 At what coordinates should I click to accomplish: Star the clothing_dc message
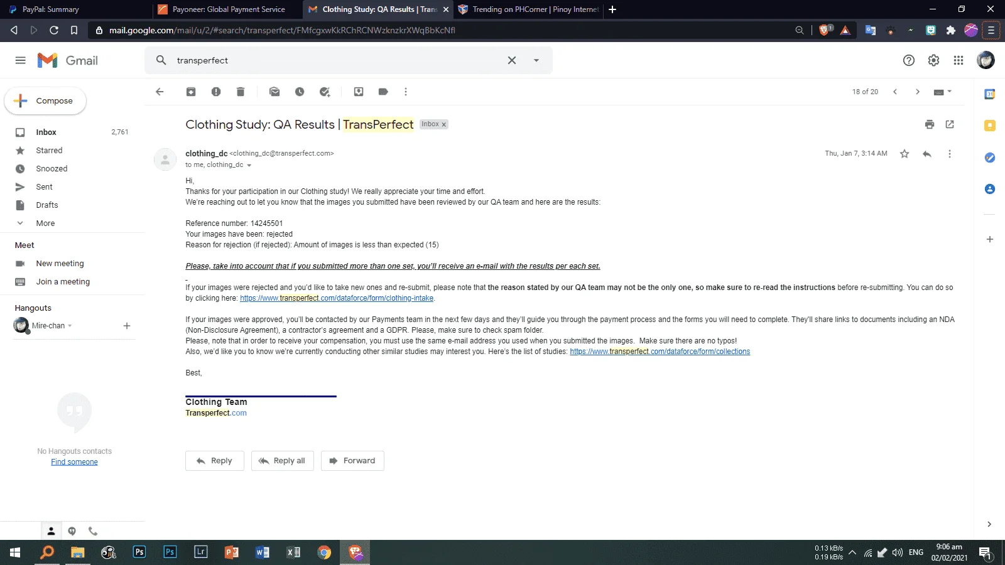(x=905, y=154)
